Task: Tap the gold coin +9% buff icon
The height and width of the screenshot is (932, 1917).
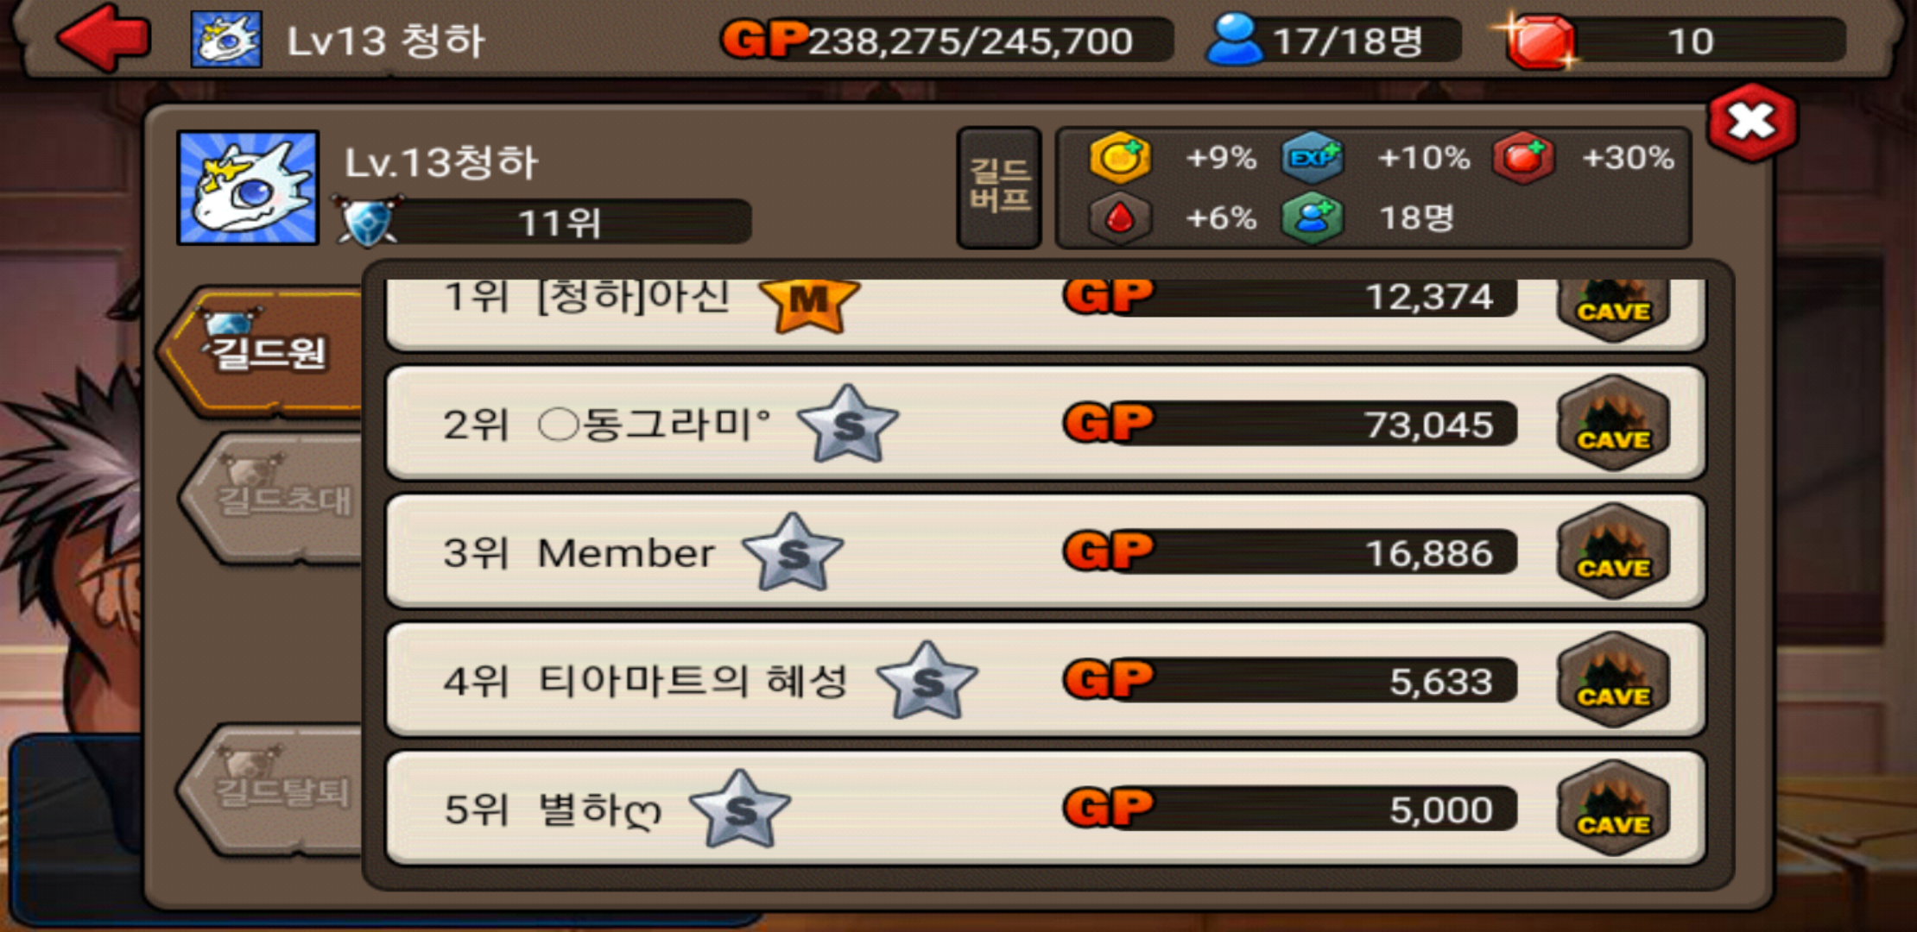Action: pyautogui.click(x=1119, y=158)
